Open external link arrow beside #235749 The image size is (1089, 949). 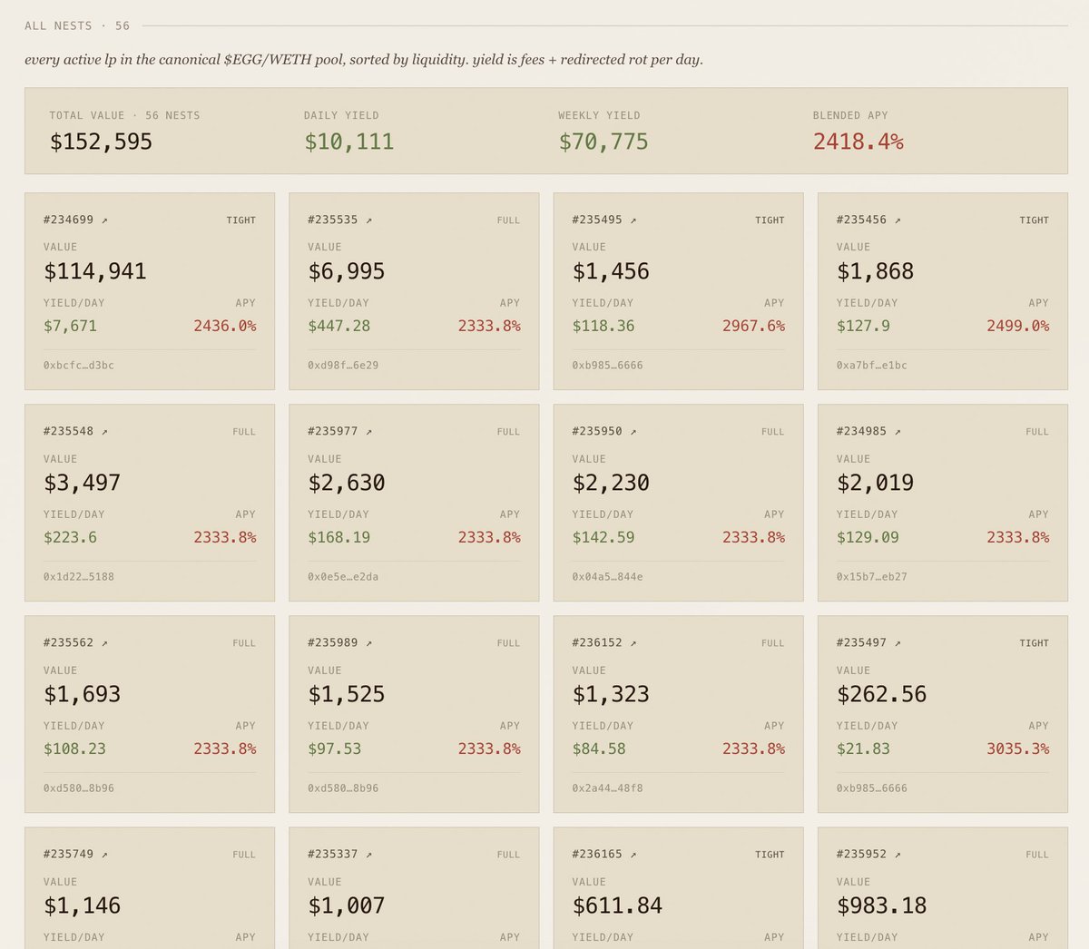[104, 855]
